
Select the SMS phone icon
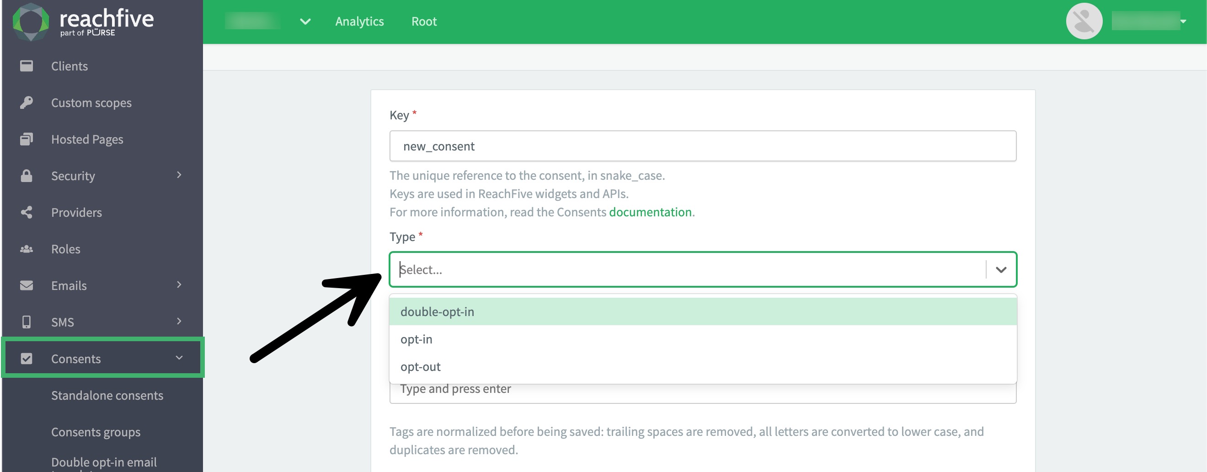coord(26,322)
